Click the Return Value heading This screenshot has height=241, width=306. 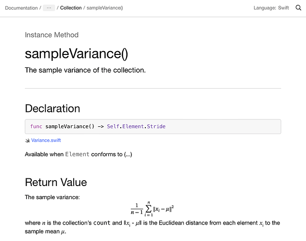[x=56, y=182]
